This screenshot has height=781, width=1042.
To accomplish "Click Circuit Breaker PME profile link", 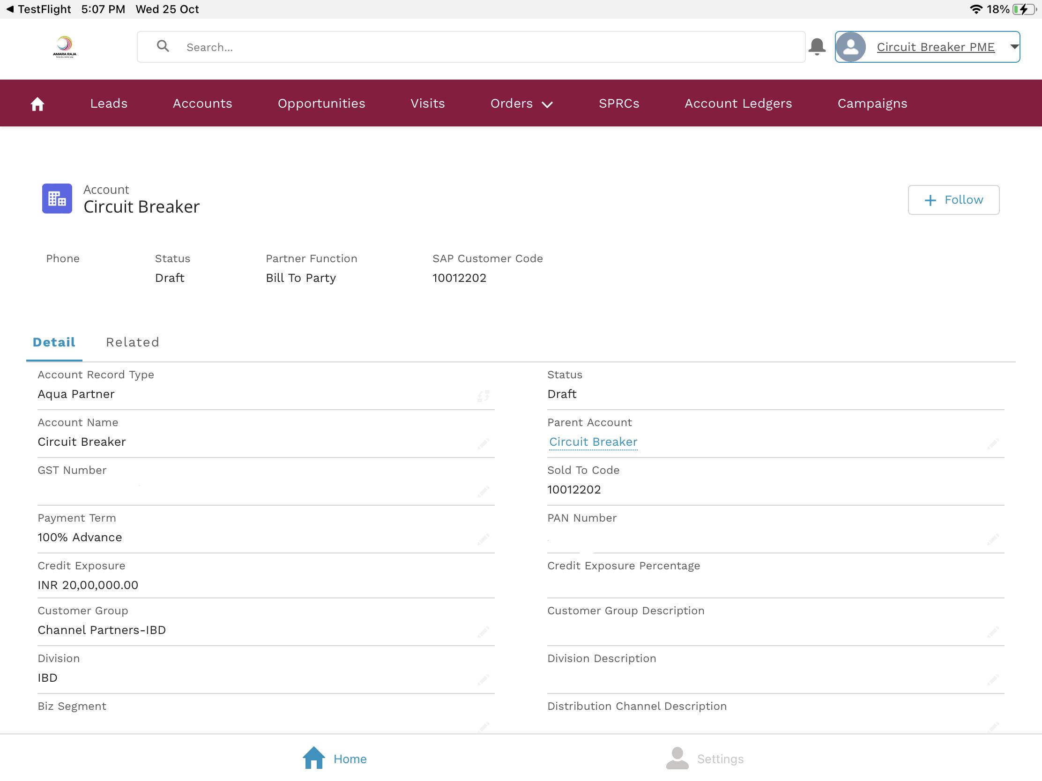I will 936,47.
